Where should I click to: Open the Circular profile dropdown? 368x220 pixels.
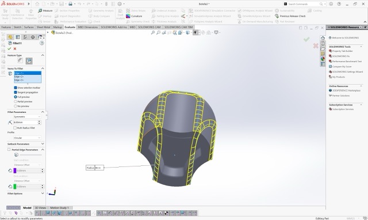[27, 138]
